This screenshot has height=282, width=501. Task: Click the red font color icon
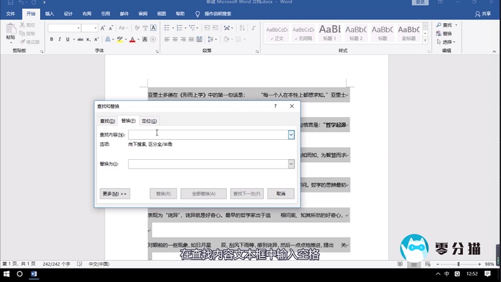[x=132, y=39]
